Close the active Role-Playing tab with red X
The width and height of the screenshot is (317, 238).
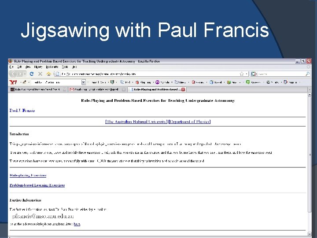coord(183,89)
